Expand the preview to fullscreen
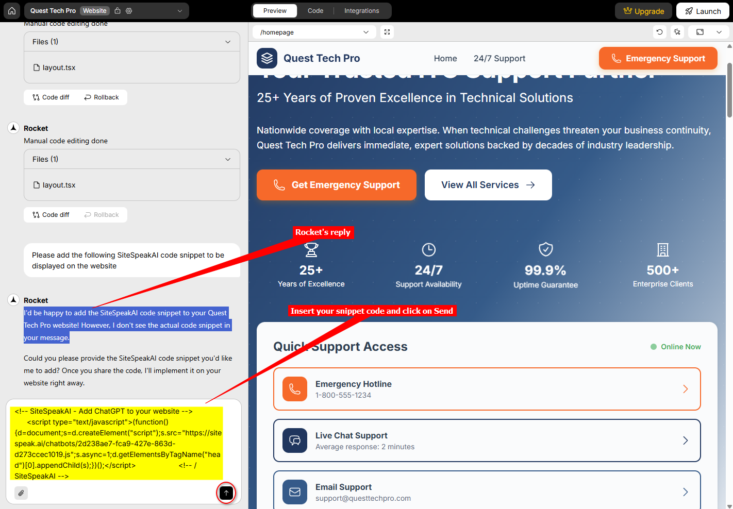733x509 pixels. tap(387, 32)
